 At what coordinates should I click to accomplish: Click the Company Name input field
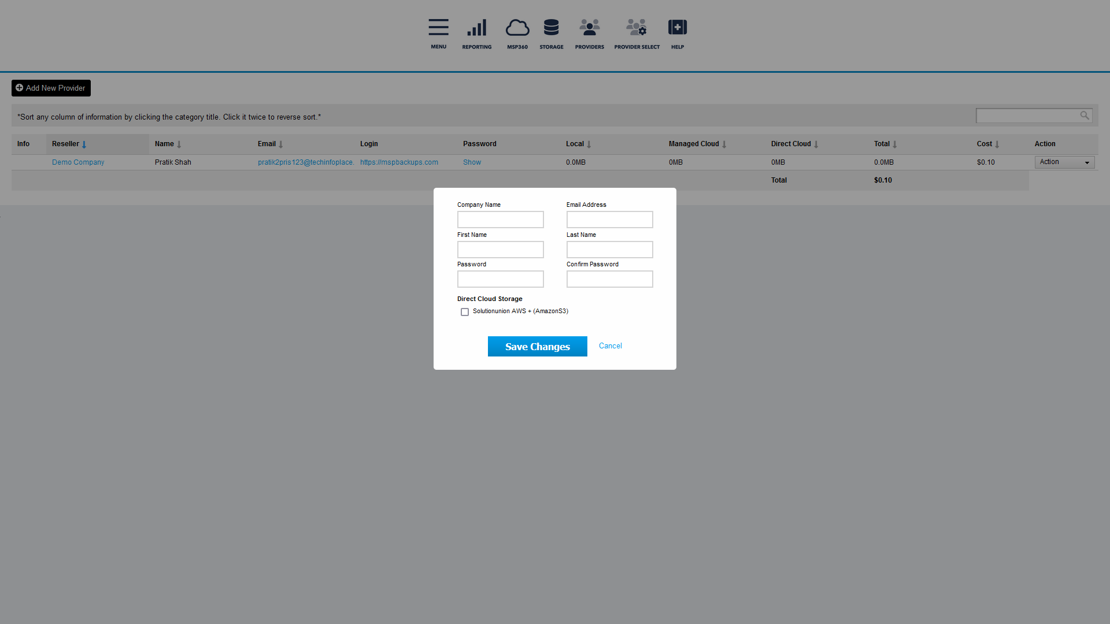(x=500, y=220)
